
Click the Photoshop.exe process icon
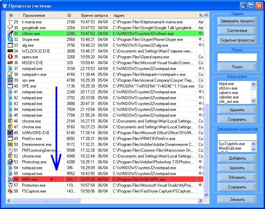pyautogui.click(x=10, y=162)
